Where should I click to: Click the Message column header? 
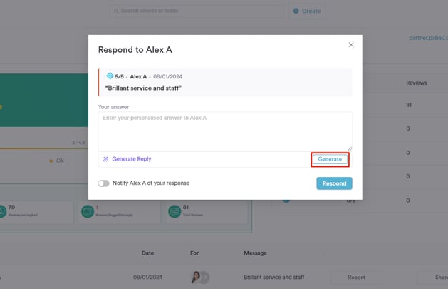255,253
